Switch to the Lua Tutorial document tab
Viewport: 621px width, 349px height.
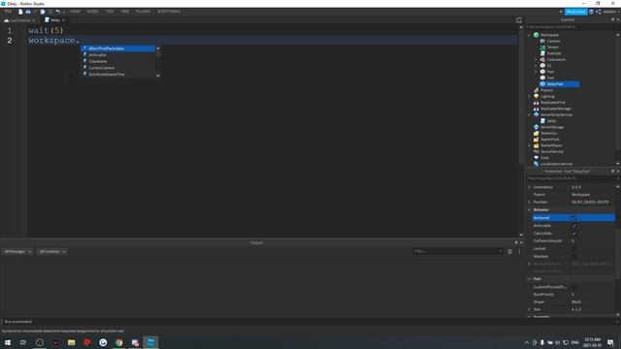pyautogui.click(x=19, y=20)
